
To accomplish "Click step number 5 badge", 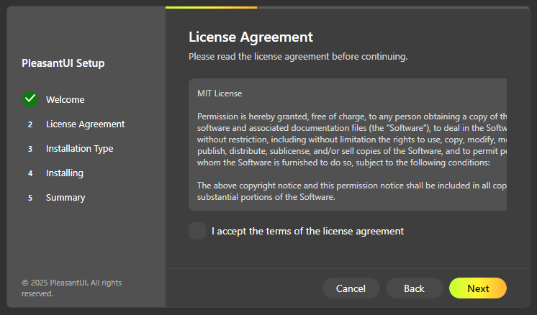I will pyautogui.click(x=30, y=198).
